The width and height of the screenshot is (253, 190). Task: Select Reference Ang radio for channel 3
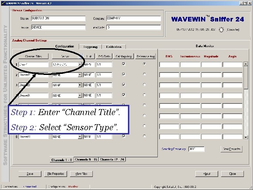[144, 85]
